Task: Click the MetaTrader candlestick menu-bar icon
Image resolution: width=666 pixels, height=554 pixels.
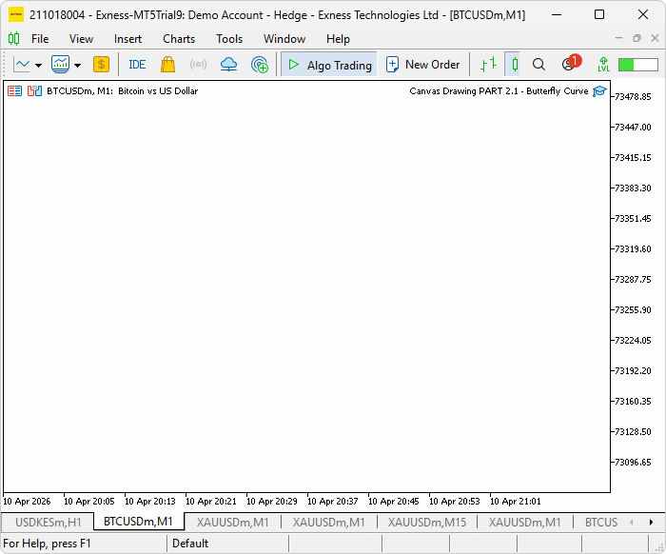Action: [13, 39]
